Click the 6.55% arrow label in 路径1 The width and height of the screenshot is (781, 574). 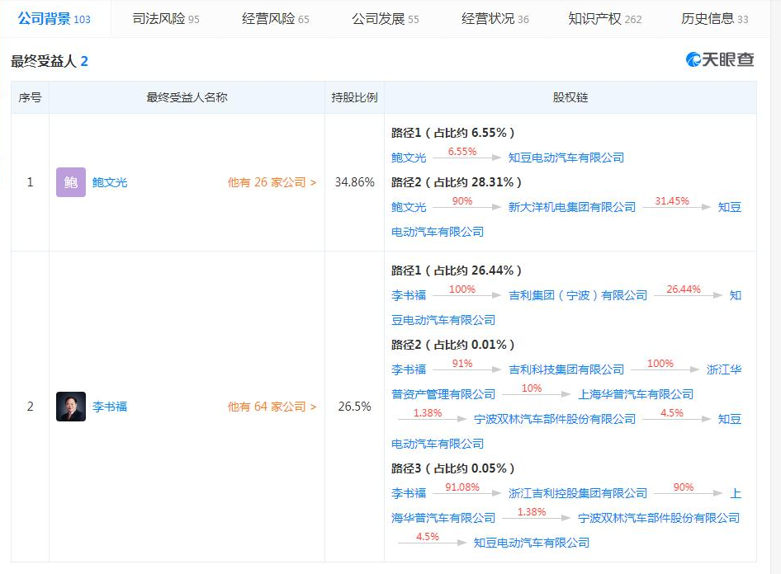[x=462, y=152]
